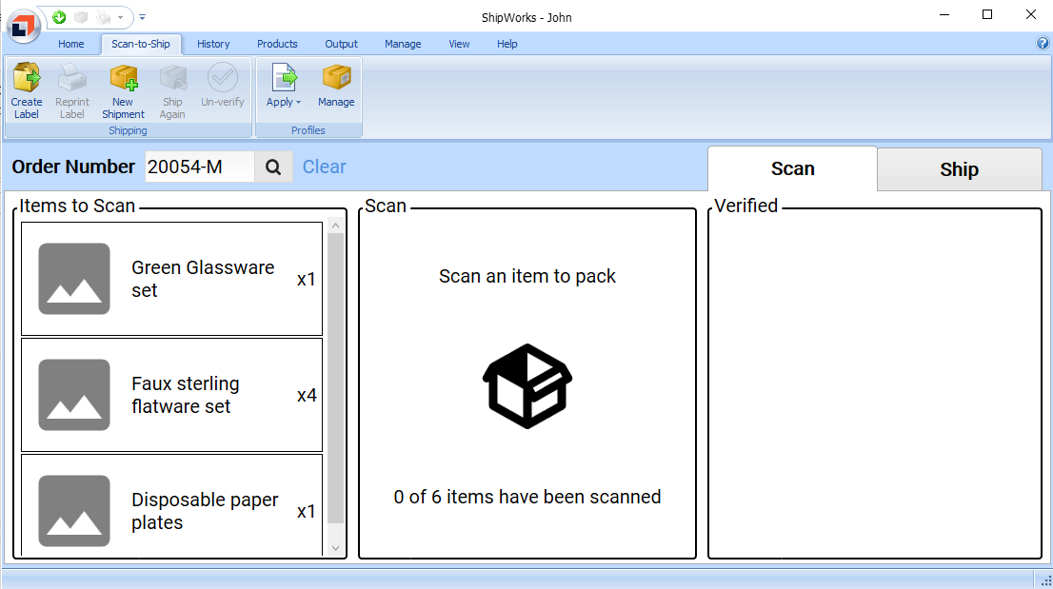Maximize the ShipWorks window
The image size is (1053, 589).
pyautogui.click(x=987, y=15)
